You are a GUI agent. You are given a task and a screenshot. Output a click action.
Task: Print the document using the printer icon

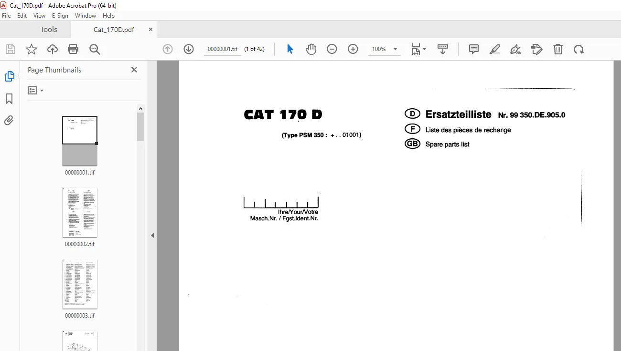(x=73, y=49)
